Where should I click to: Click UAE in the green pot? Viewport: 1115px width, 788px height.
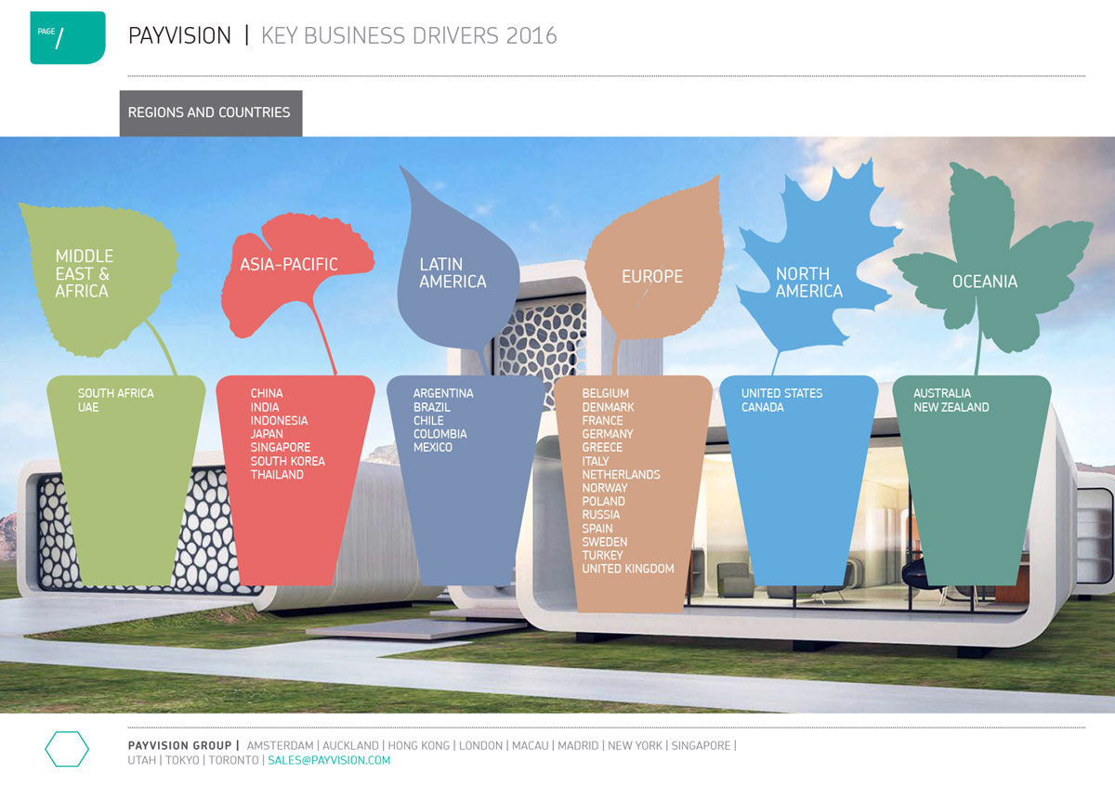(x=88, y=407)
